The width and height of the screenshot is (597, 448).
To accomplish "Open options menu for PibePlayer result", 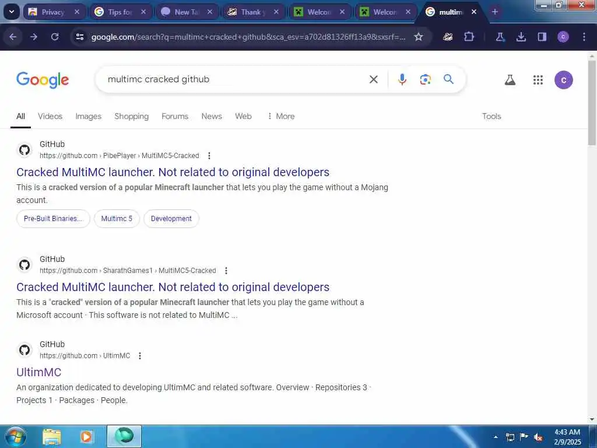I will [209, 155].
